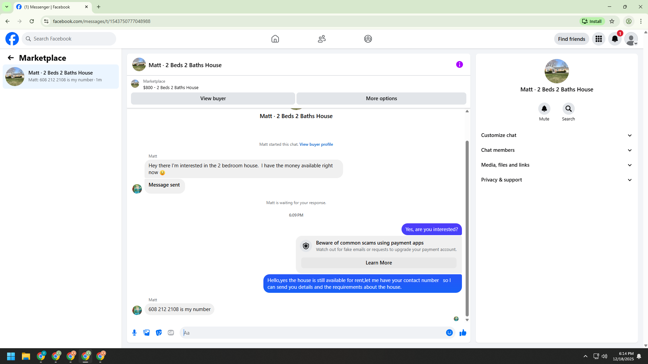The height and width of the screenshot is (364, 648).
Task: Bookmark this page with the star
Action: [612, 21]
